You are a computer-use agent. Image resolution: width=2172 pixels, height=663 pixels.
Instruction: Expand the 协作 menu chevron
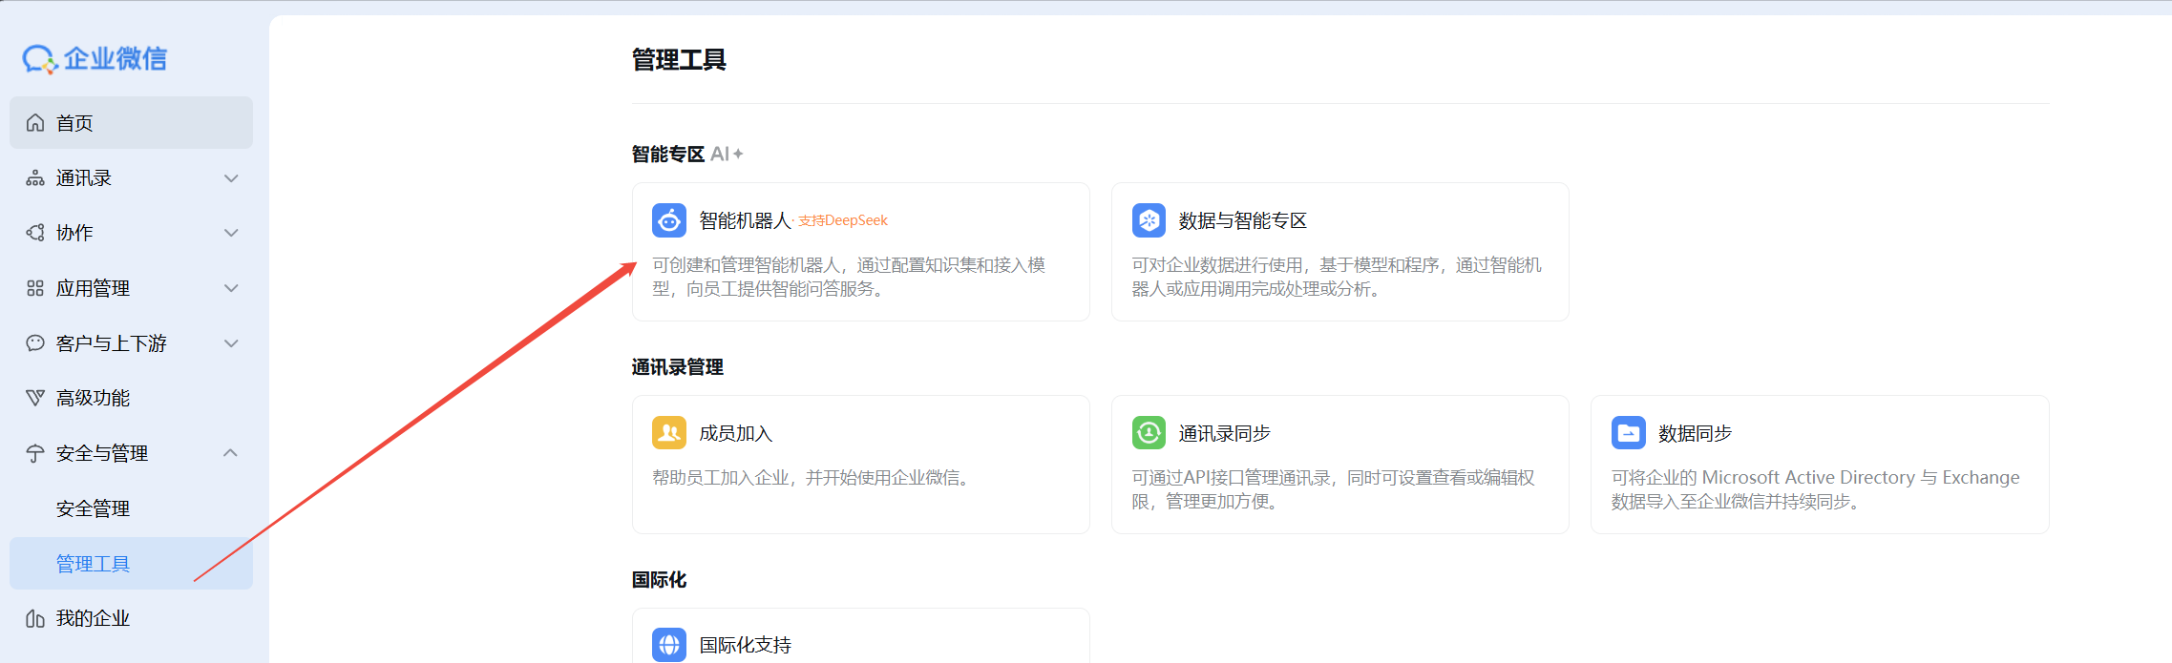[x=231, y=233]
